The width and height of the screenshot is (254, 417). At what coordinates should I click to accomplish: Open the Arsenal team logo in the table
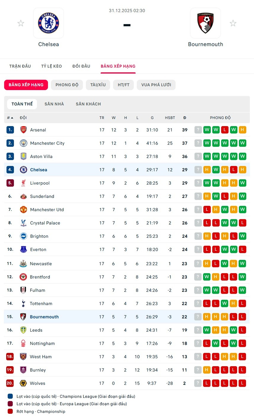click(x=24, y=130)
